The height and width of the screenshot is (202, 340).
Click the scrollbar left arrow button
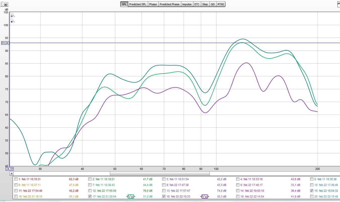tap(12, 173)
